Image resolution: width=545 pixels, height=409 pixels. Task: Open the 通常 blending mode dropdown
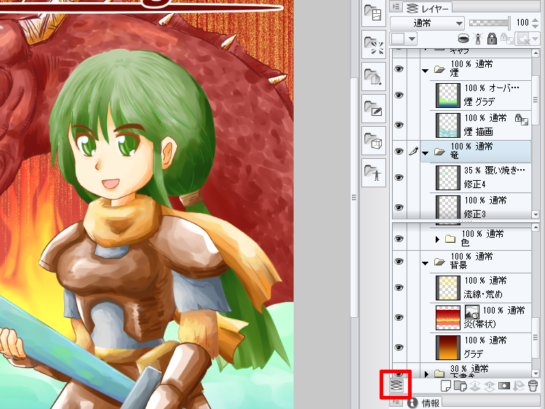click(427, 23)
